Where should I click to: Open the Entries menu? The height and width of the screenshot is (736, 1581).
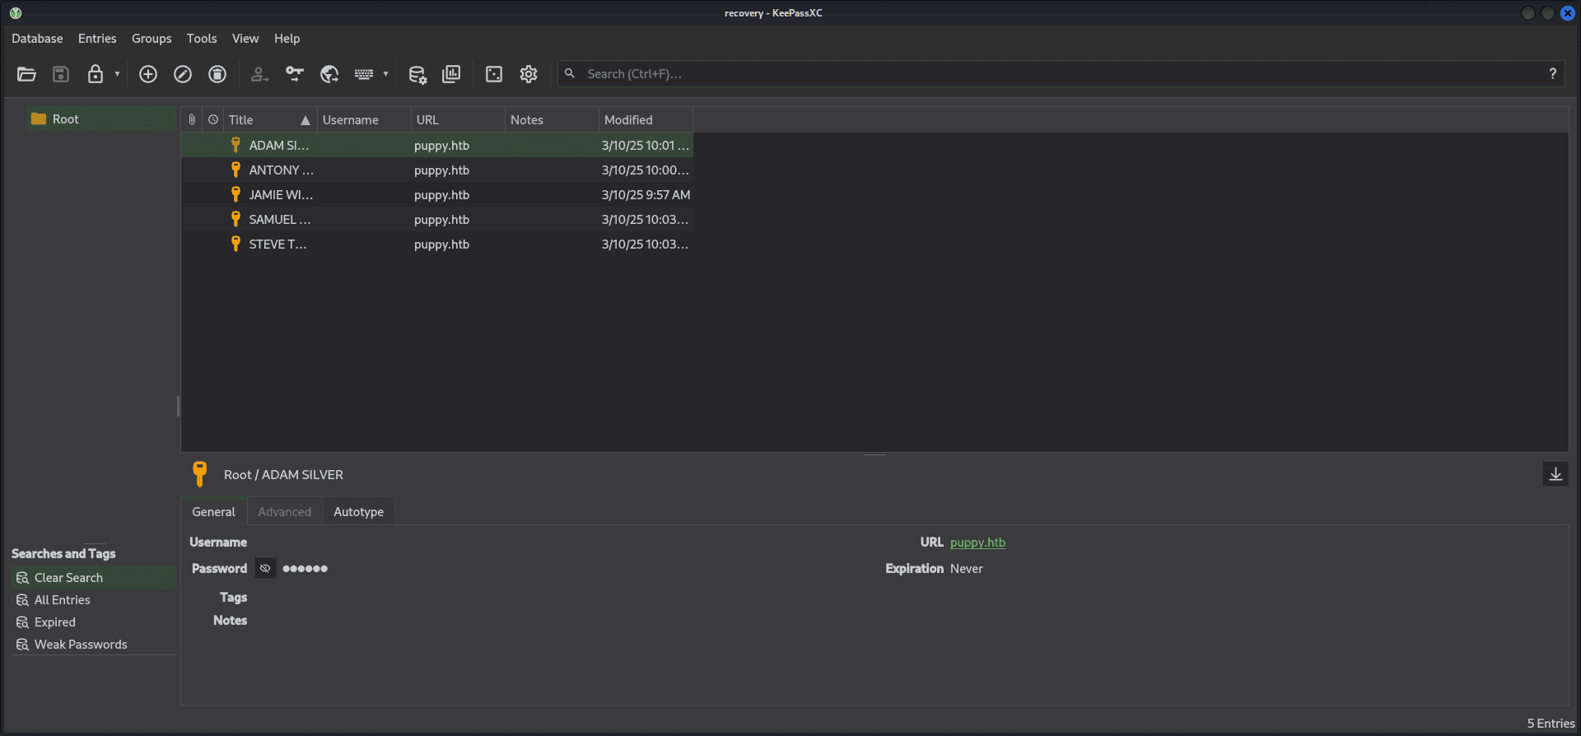point(97,39)
